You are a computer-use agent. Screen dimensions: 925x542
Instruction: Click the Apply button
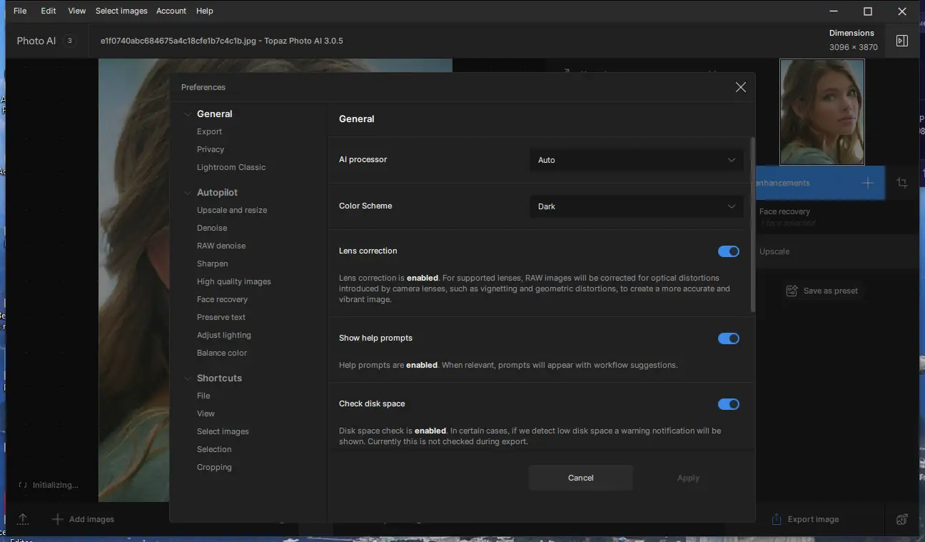click(x=688, y=478)
